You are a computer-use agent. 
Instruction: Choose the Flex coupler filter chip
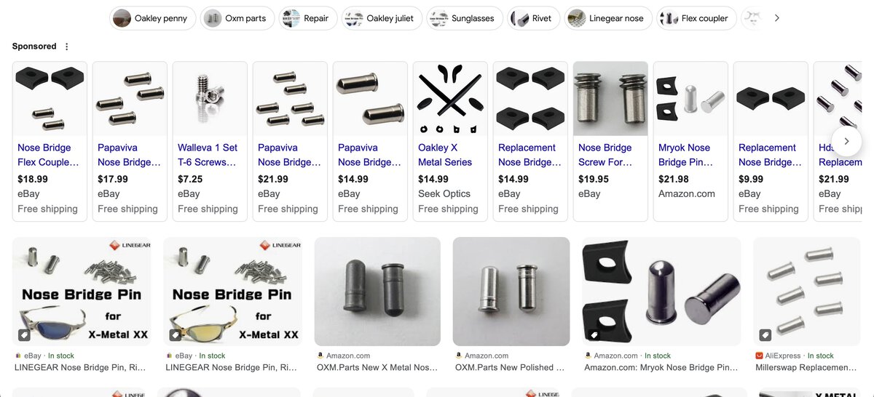(x=697, y=18)
